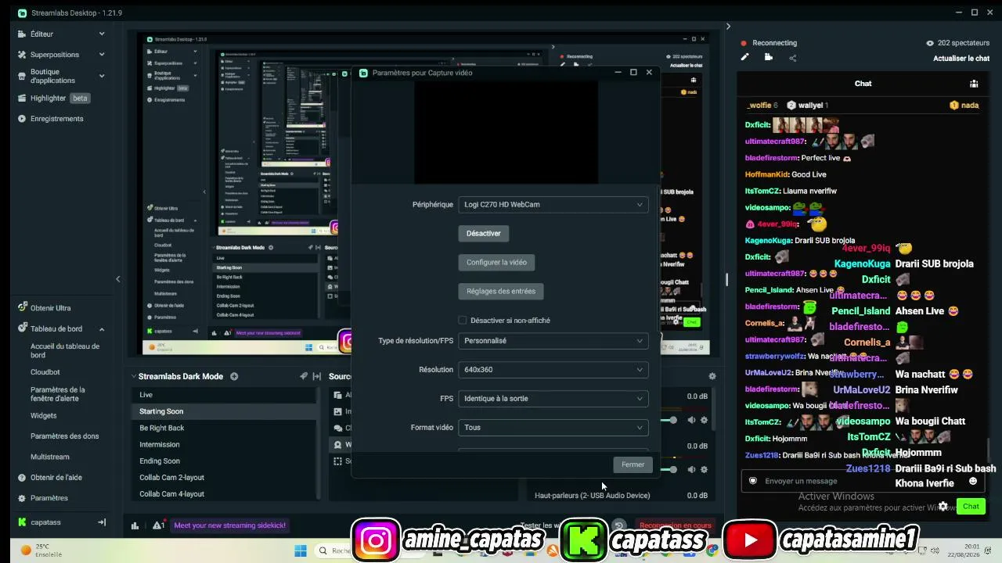Click the performance stats bar-chart icon
The width and height of the screenshot is (1002, 563).
click(x=135, y=525)
